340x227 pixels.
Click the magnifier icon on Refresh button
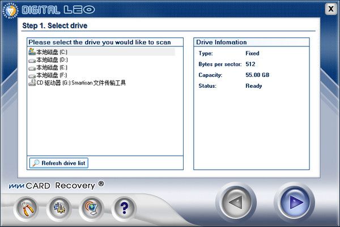click(x=36, y=163)
